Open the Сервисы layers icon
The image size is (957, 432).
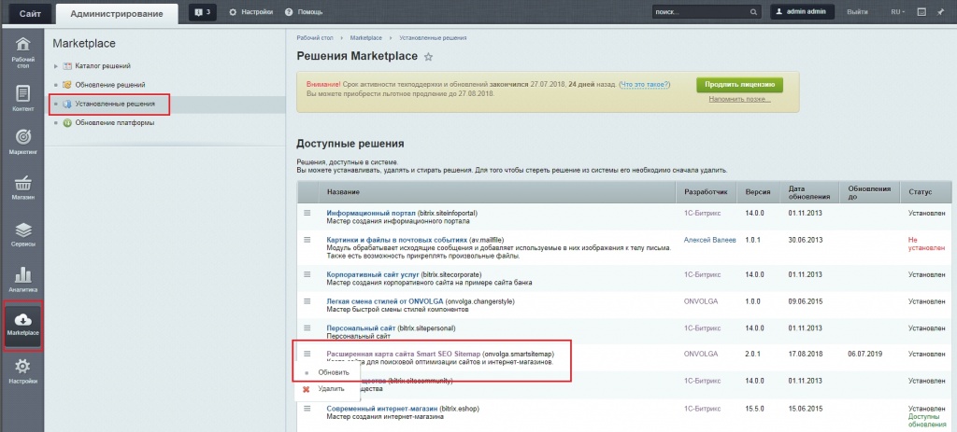point(23,234)
